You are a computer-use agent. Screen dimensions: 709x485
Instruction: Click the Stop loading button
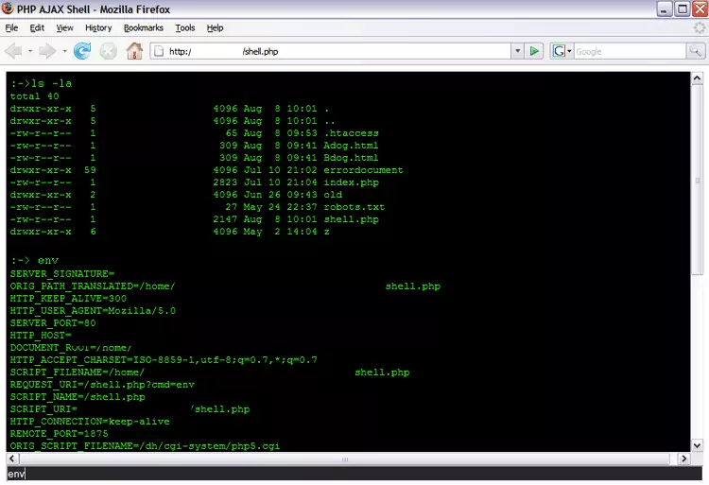tap(109, 51)
